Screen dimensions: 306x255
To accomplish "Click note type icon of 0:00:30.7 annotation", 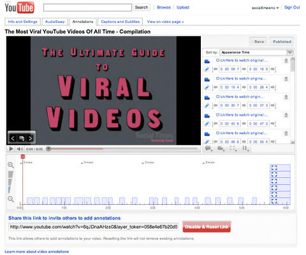I will tap(207, 98).
